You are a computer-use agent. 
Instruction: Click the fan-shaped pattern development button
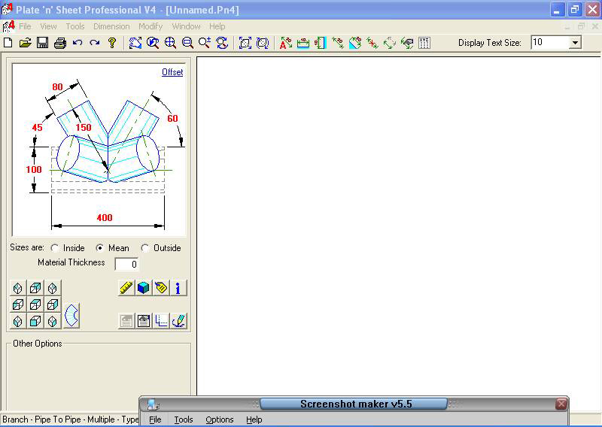71,315
